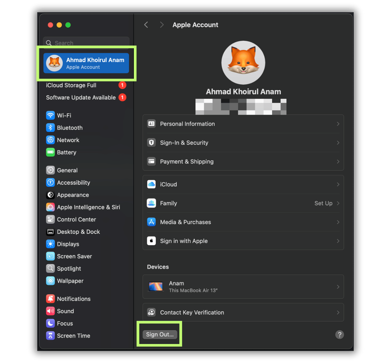Click the Personal Information card icon
391x363 pixels.
(151, 124)
